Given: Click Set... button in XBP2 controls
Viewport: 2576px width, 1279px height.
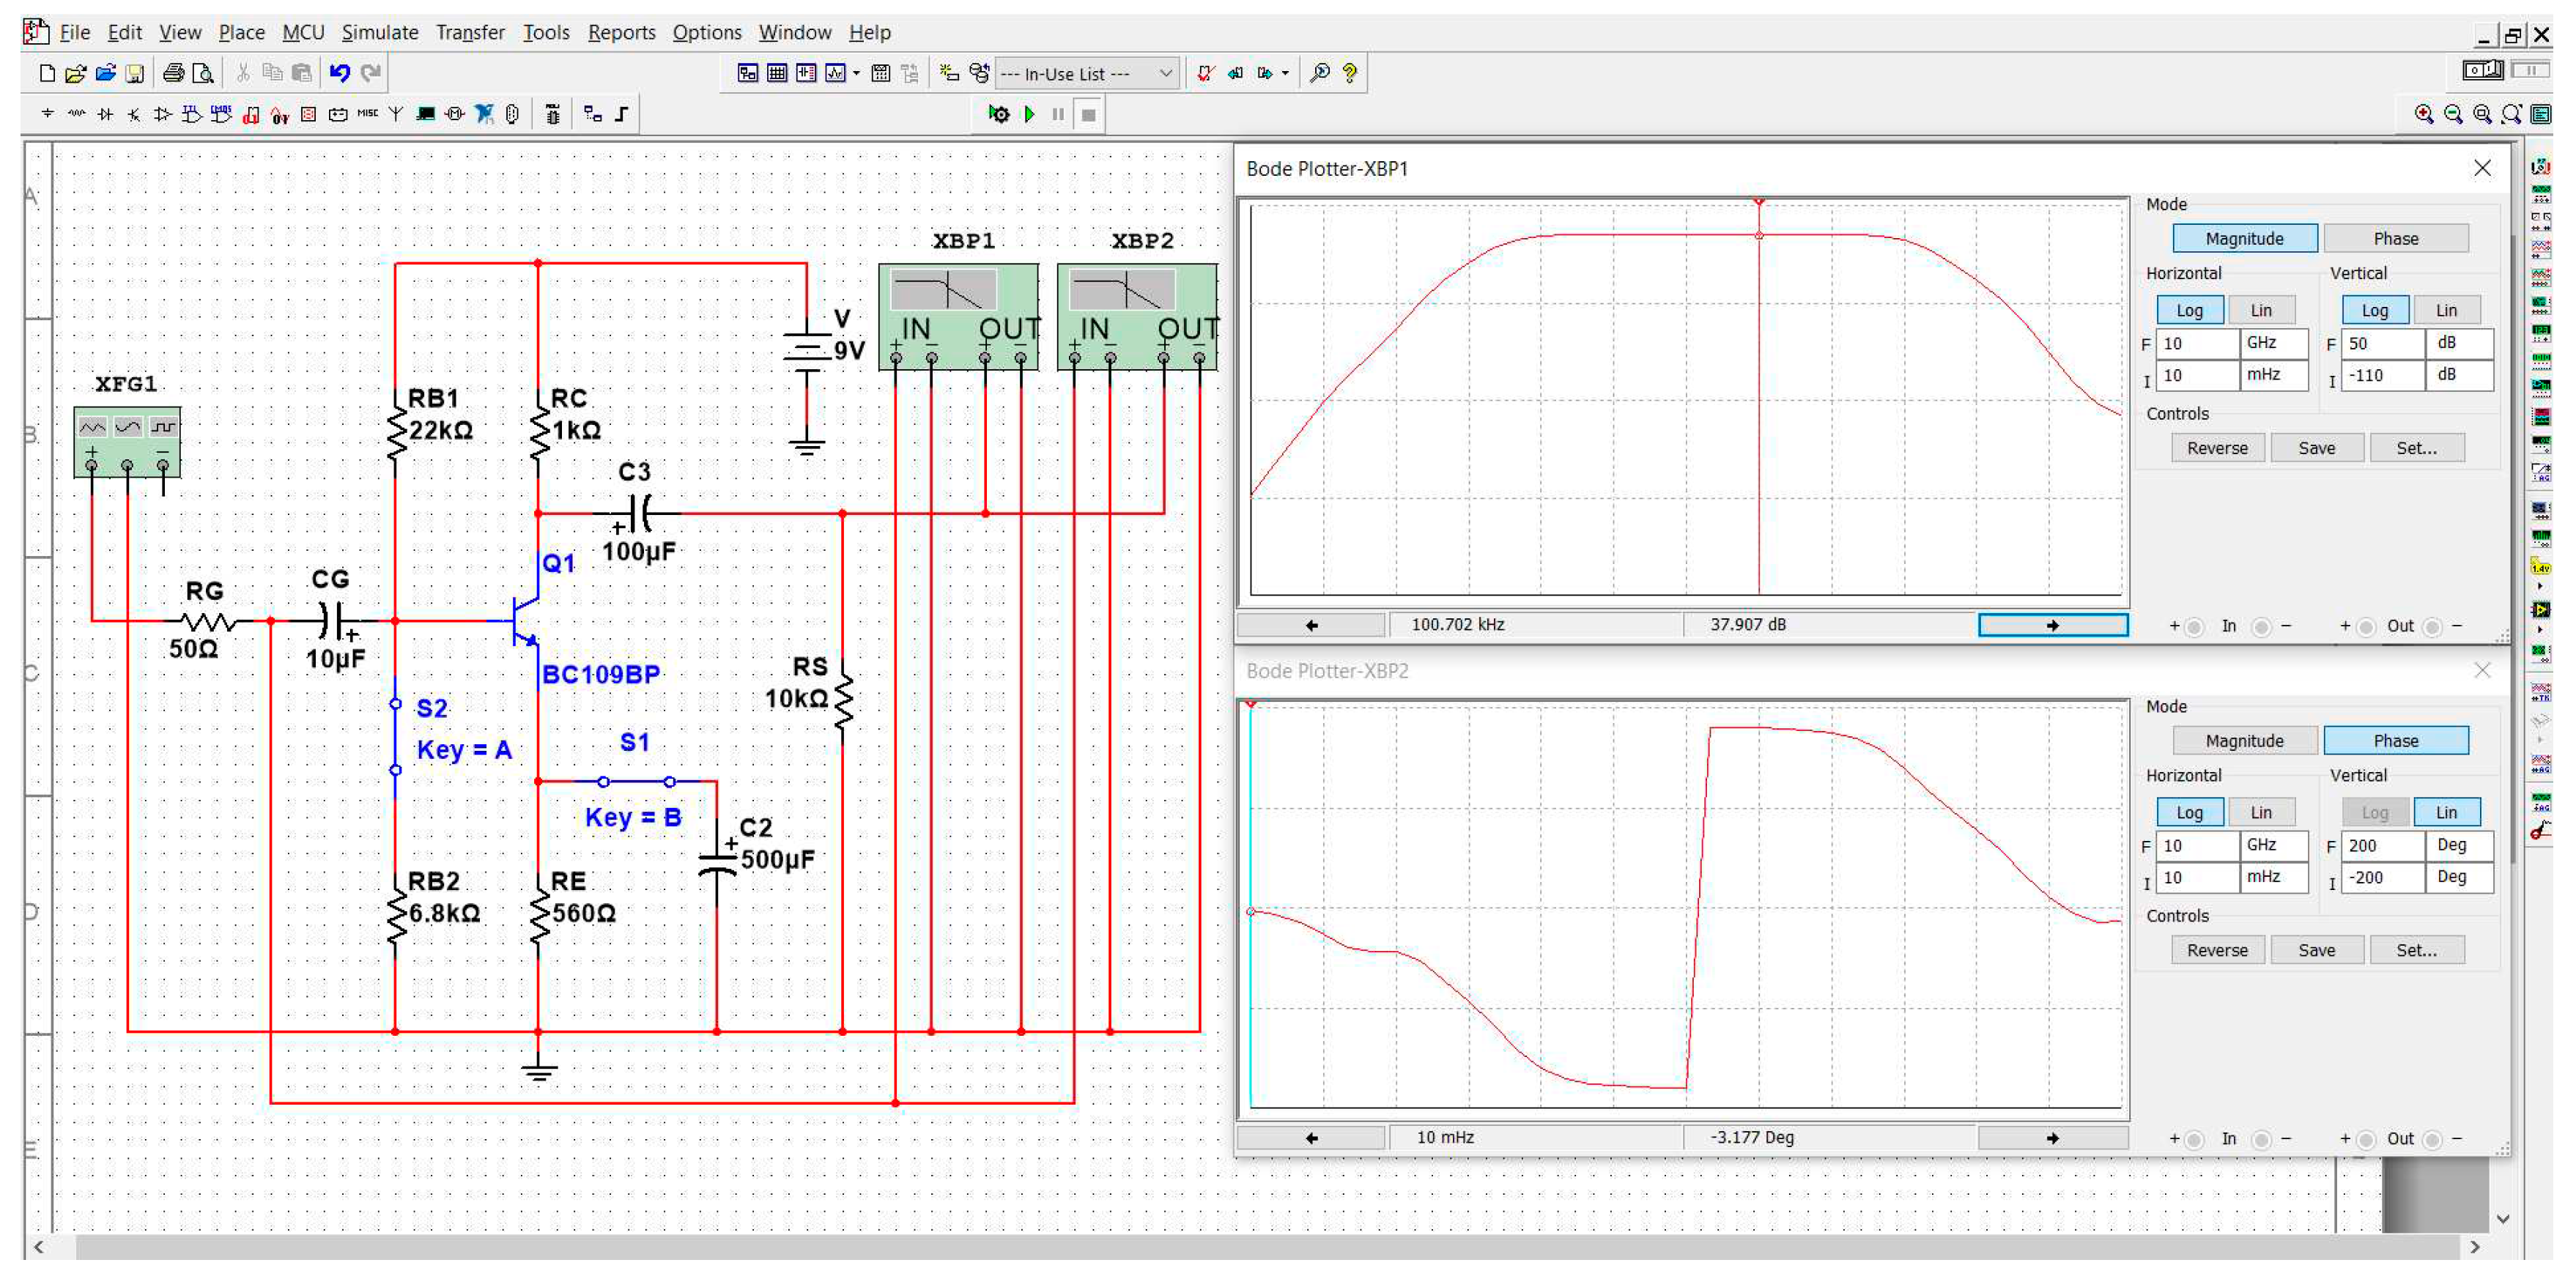Looking at the screenshot, I should coord(2416,950).
